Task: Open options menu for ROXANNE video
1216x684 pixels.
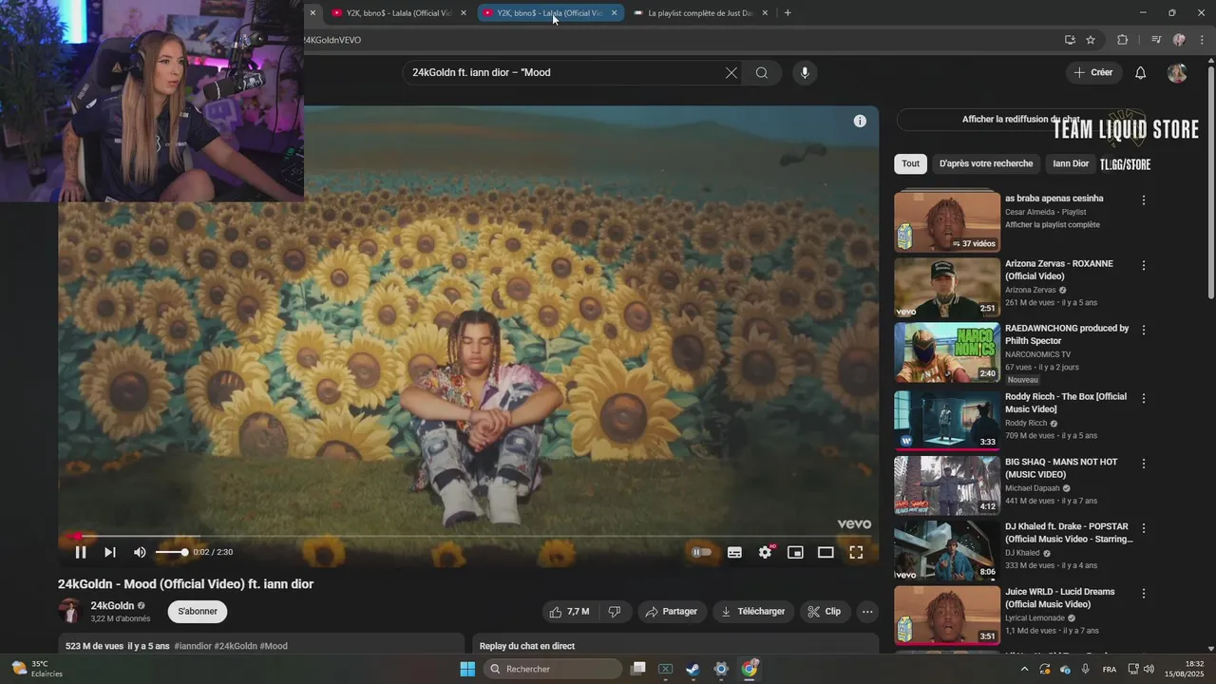Action: 1144,265
